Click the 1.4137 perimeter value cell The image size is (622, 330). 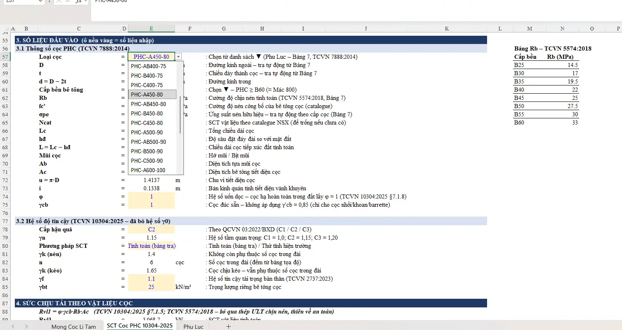pyautogui.click(x=151, y=180)
